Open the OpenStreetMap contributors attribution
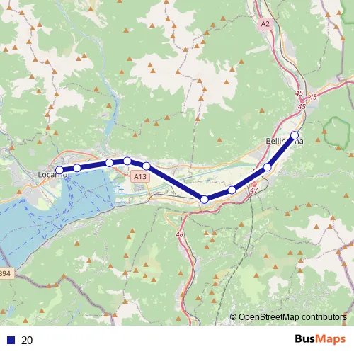The image size is (354, 354). pyautogui.click(x=288, y=317)
